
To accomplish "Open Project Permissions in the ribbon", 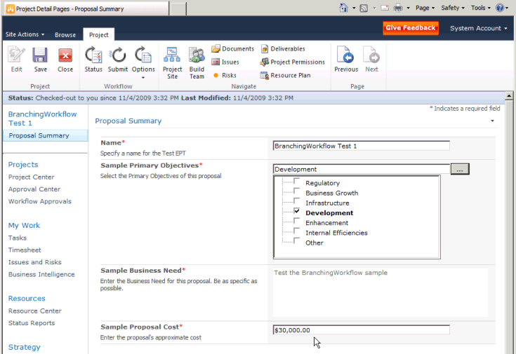I will click(x=293, y=62).
